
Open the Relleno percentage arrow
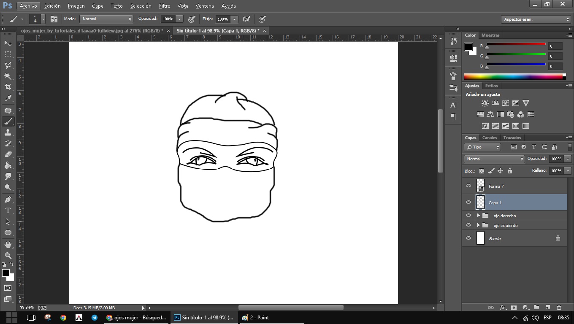coord(568,171)
